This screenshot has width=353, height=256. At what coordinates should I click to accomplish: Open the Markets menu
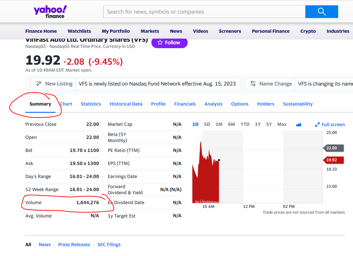click(150, 31)
